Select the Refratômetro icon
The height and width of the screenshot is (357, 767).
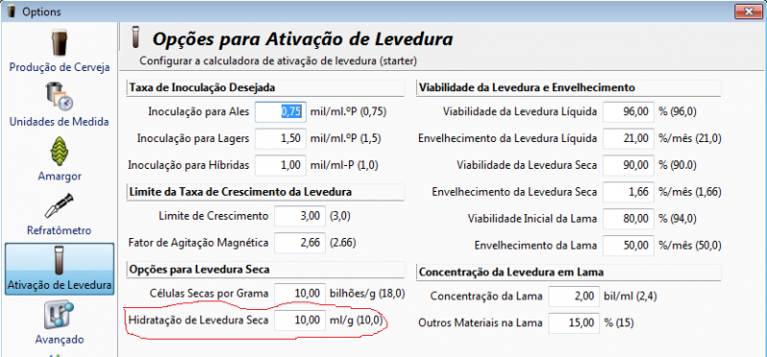coord(59,205)
